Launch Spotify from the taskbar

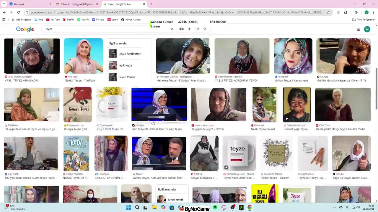215,208
